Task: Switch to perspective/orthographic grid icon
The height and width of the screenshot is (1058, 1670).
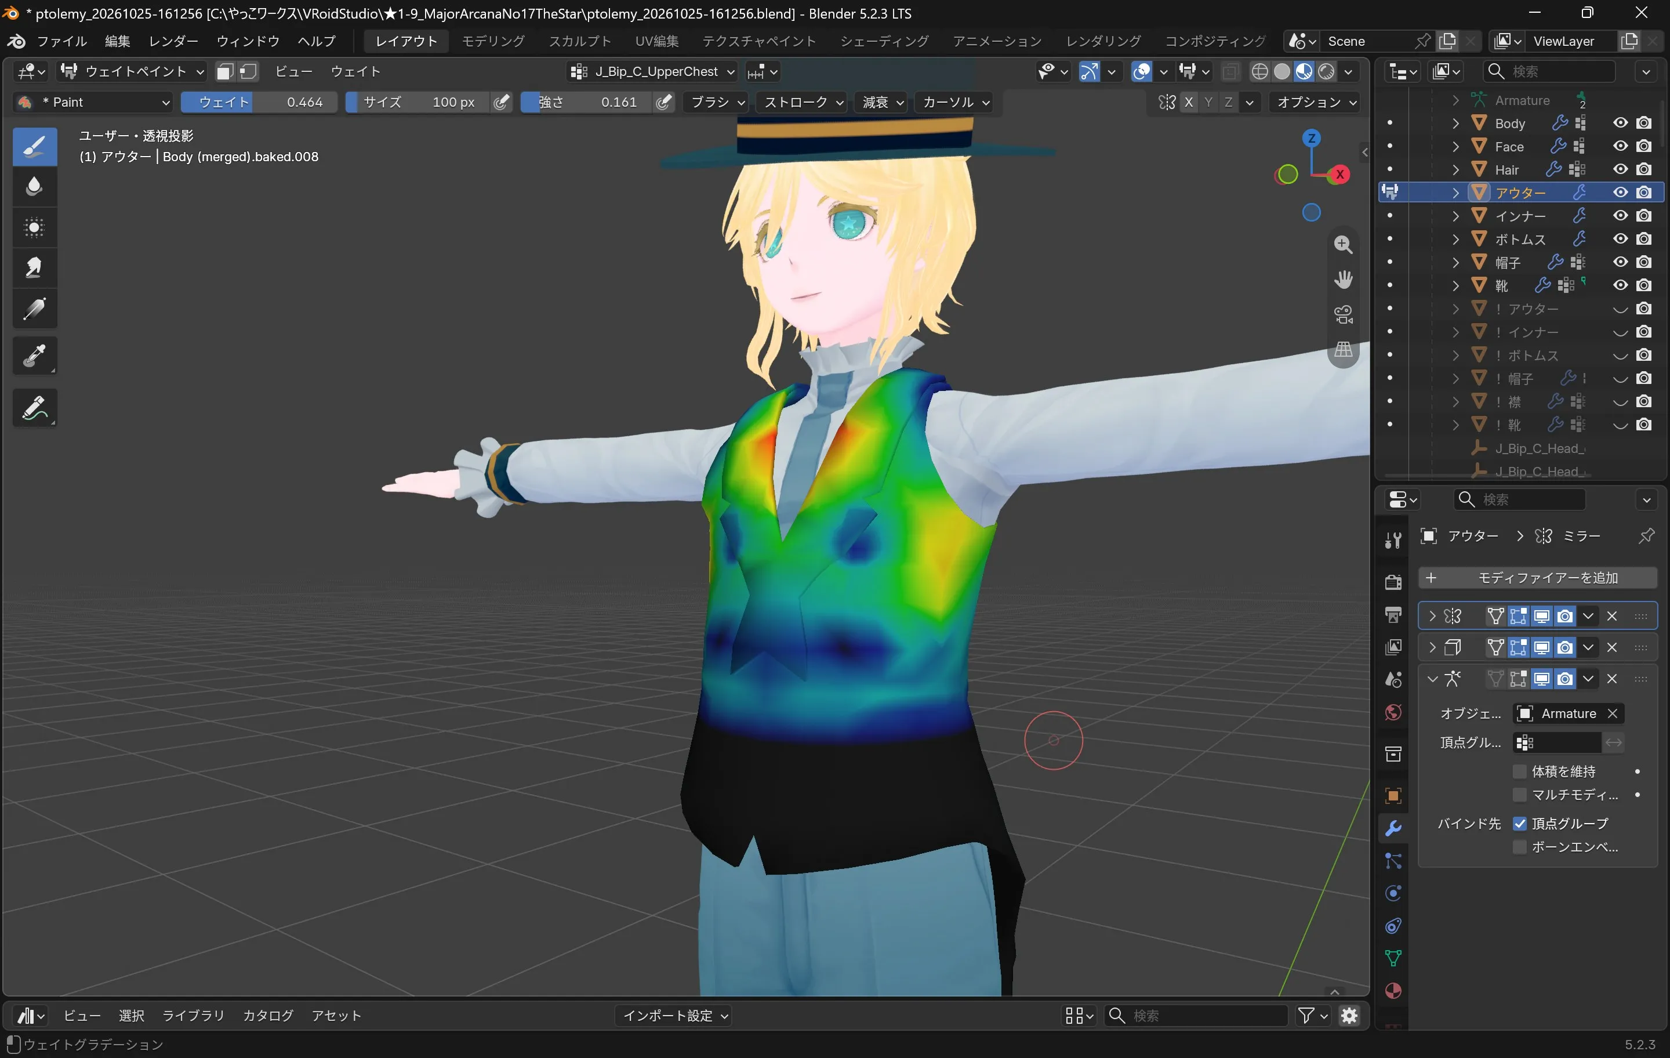Action: click(1344, 350)
